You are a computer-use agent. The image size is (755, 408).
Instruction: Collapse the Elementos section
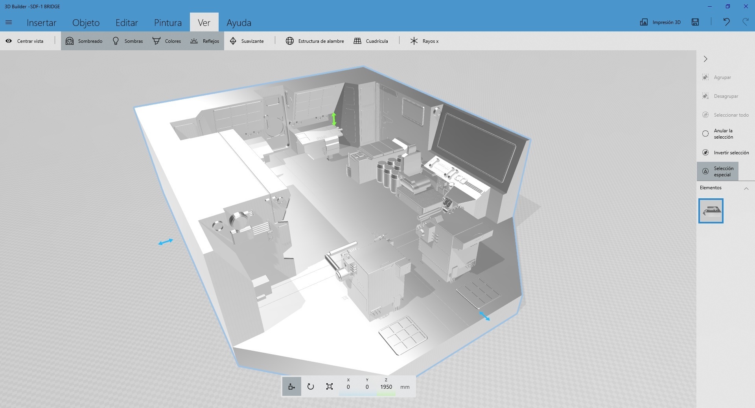(746, 188)
